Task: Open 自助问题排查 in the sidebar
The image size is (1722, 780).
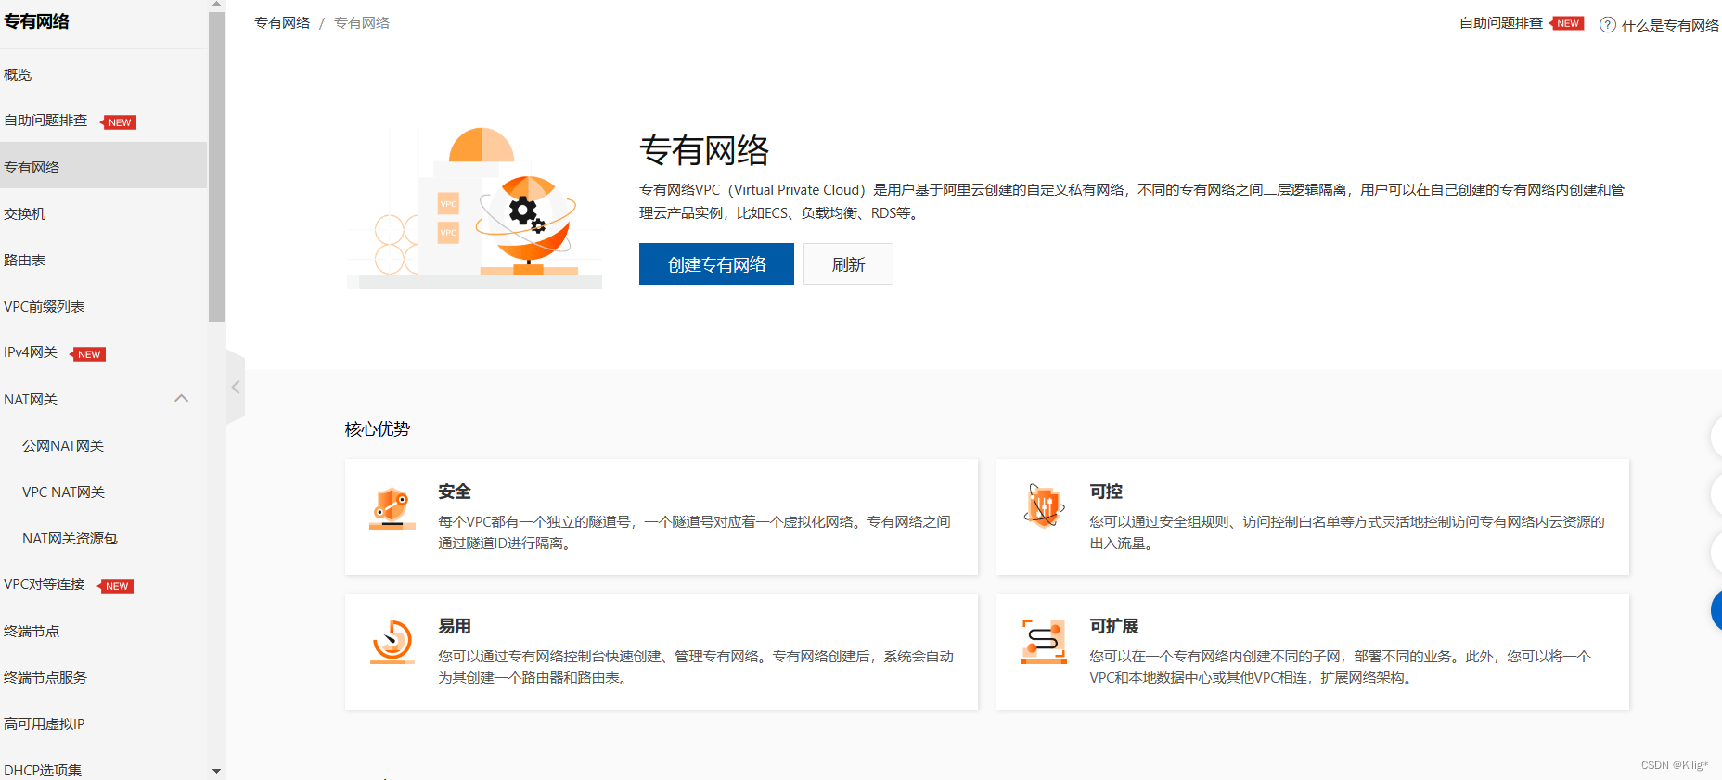Action: click(45, 121)
